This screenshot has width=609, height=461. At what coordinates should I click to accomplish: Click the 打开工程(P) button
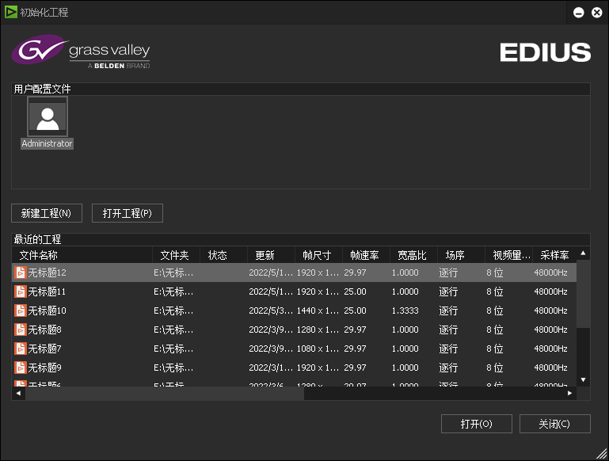click(x=128, y=213)
